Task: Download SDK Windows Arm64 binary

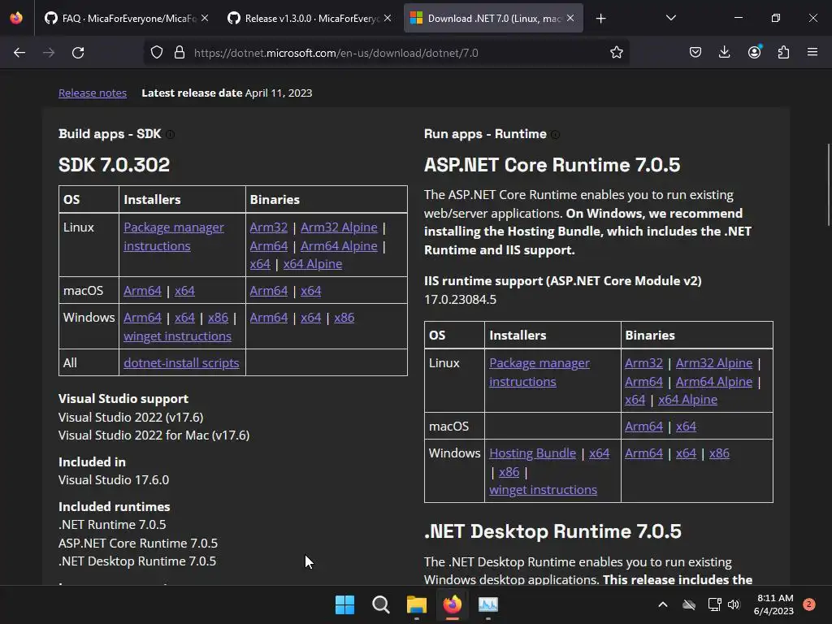Action: (268, 318)
